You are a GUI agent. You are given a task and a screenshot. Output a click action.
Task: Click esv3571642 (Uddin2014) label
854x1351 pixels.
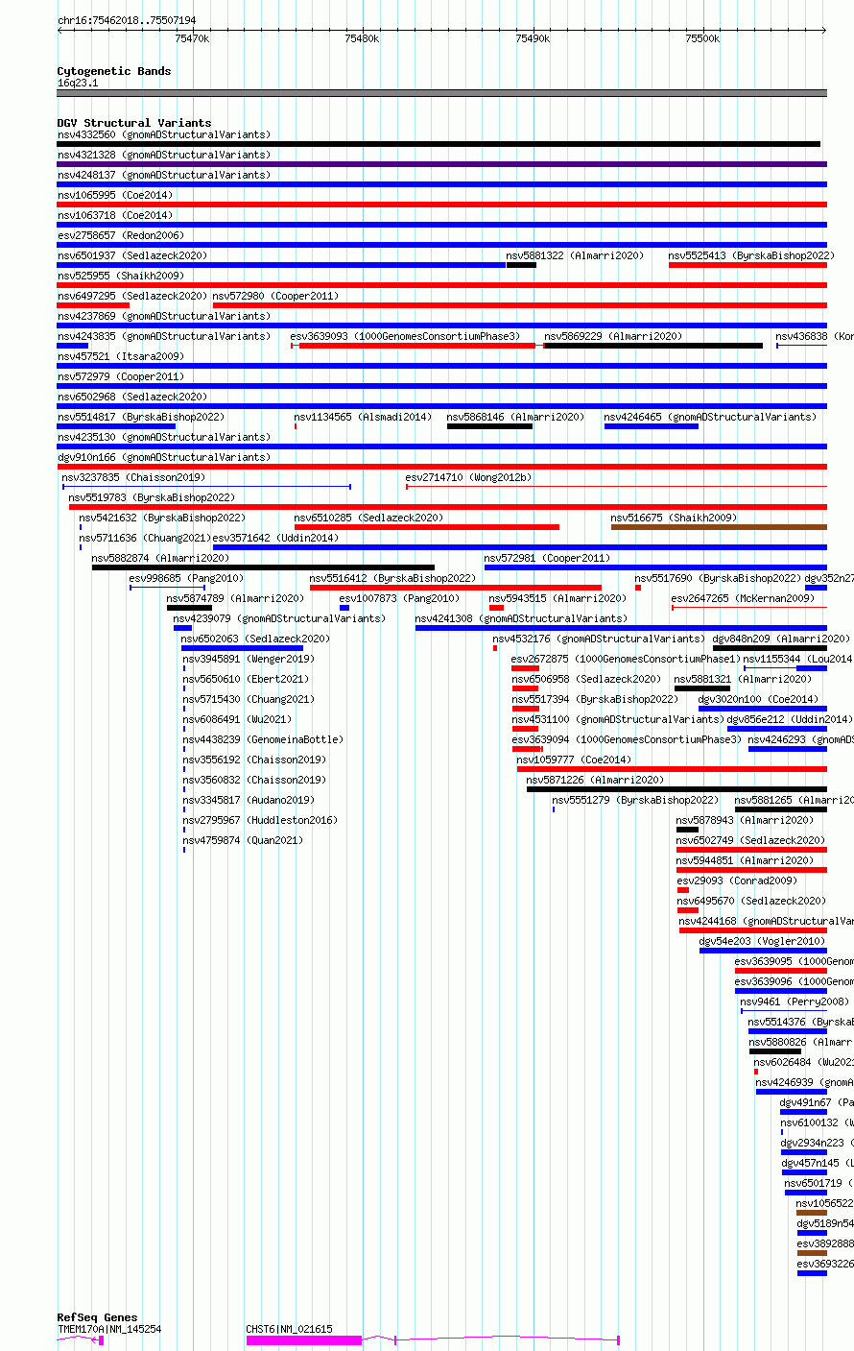click(275, 538)
